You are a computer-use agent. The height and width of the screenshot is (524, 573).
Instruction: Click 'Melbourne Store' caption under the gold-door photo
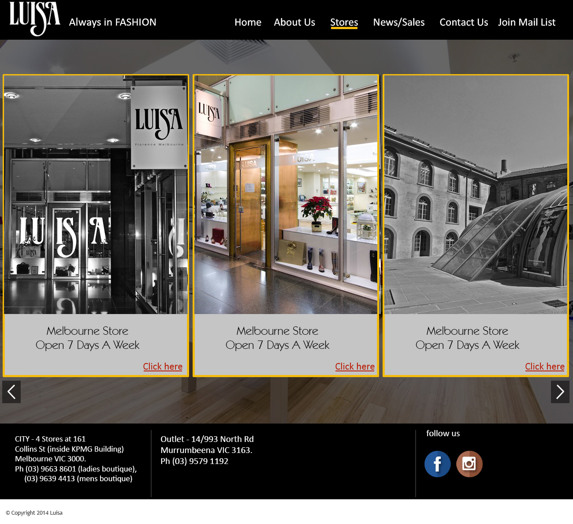[x=277, y=331]
